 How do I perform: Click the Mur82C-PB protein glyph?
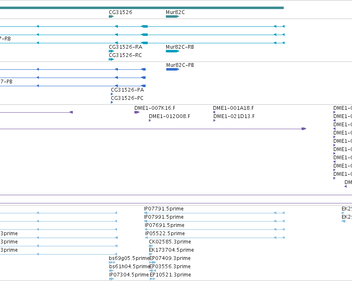[x=172, y=69]
